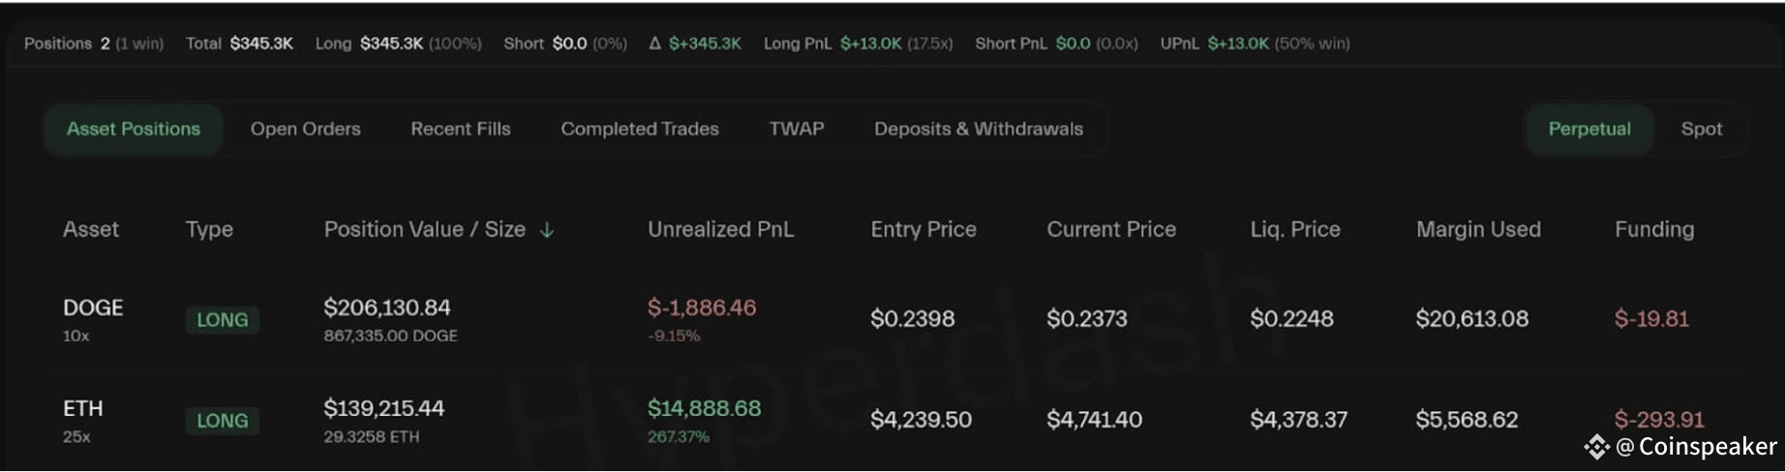
Task: Switch to Perpetual view
Action: pos(1589,130)
